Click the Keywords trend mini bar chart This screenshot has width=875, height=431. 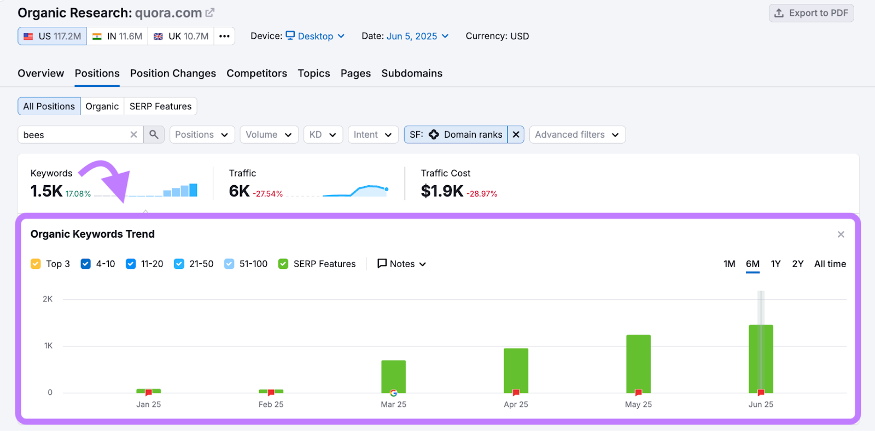180,191
